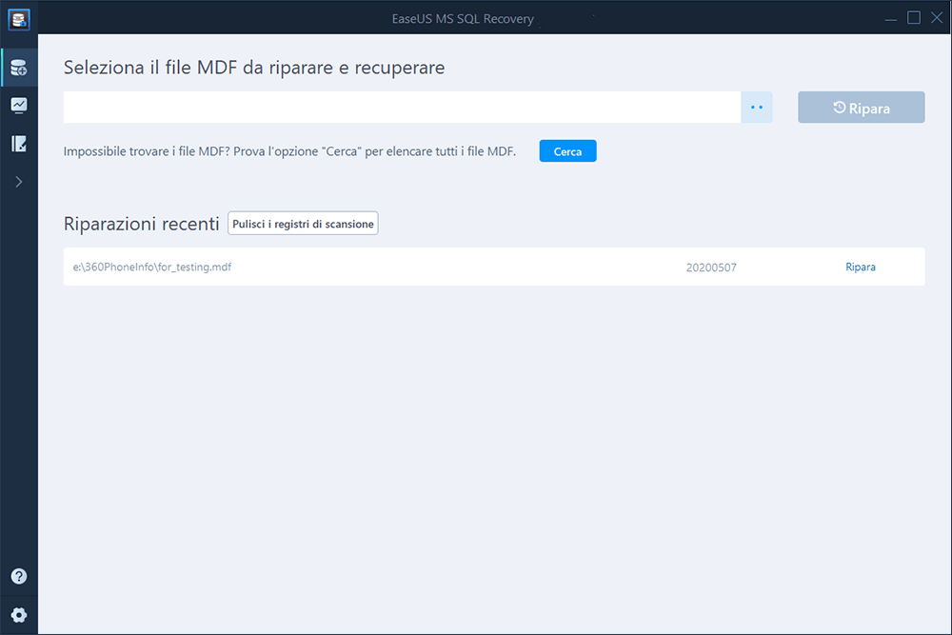Minimize the EaseUS window
The image size is (952, 635).
(x=891, y=18)
